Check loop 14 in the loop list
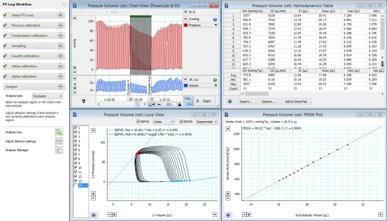 point(76,185)
